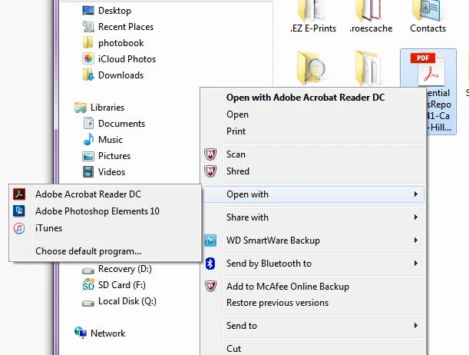Expand the Open with submenu arrow
This screenshot has width=469, height=355.
[416, 194]
